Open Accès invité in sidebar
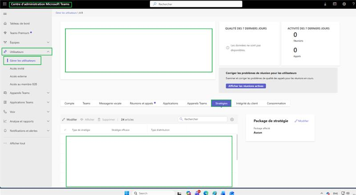Screen dimensions: 356x195 pos(17,69)
